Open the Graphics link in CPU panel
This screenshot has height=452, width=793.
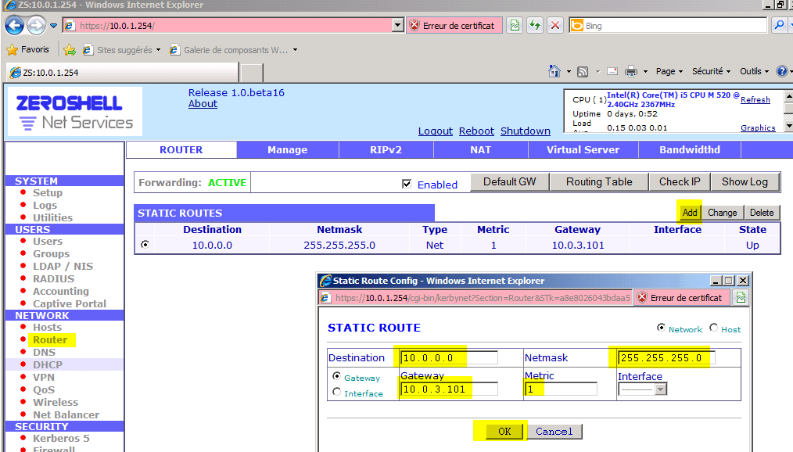pyautogui.click(x=758, y=128)
